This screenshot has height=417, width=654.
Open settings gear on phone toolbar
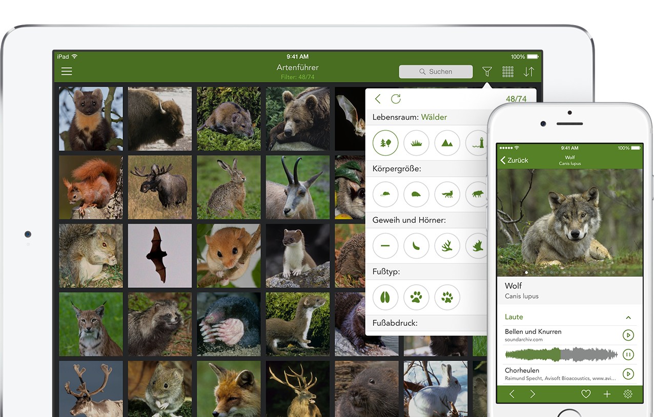(628, 394)
